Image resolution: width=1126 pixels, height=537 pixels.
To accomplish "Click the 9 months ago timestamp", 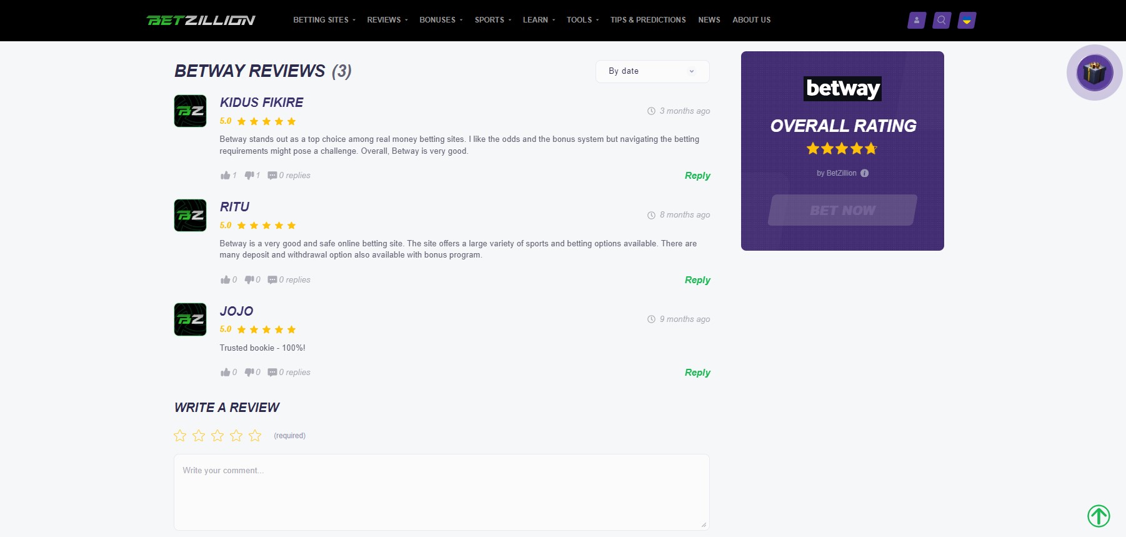I will (x=685, y=319).
